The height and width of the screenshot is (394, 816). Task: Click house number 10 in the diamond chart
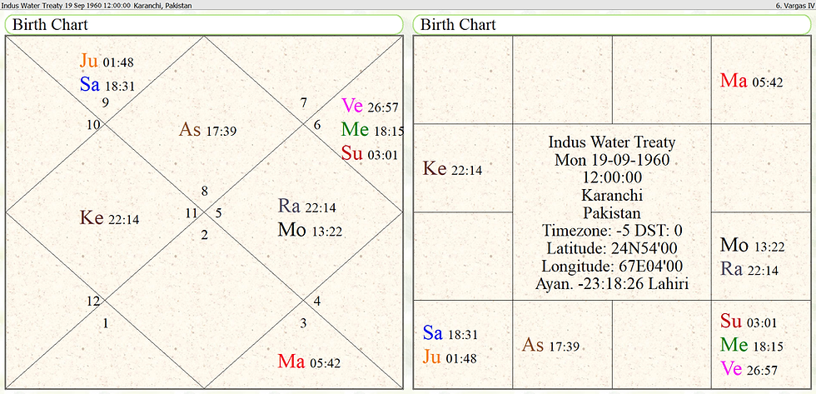[94, 125]
